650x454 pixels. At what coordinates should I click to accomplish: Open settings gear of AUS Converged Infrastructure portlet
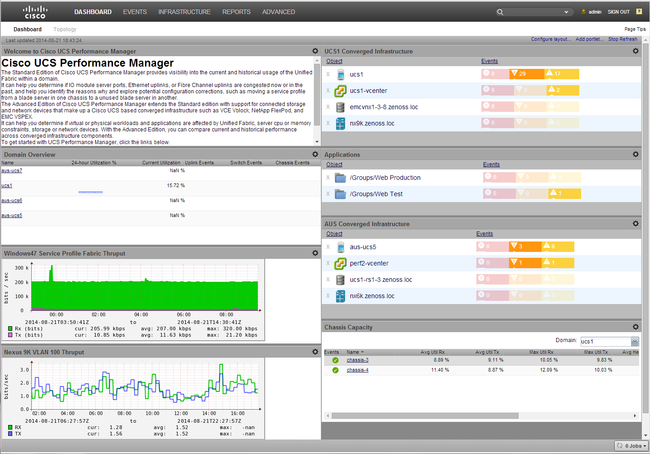pyautogui.click(x=635, y=224)
